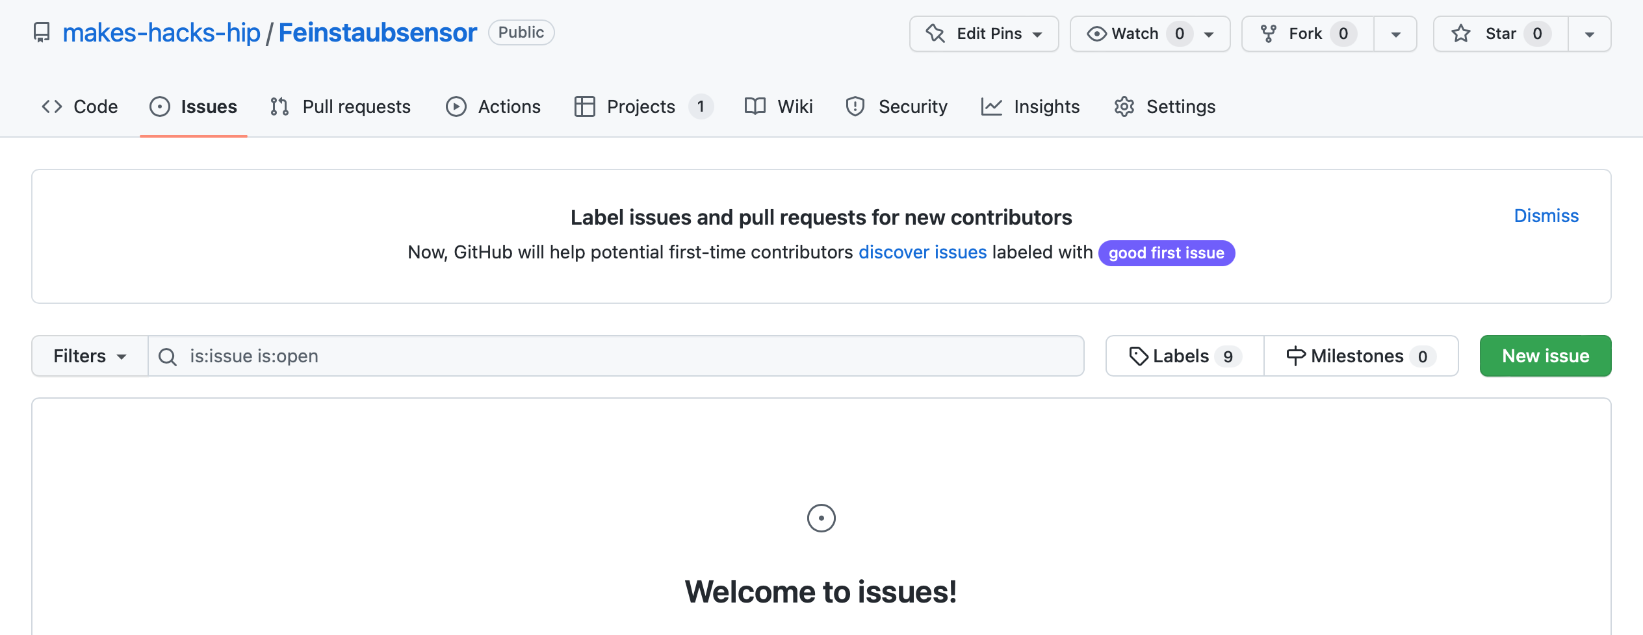Click the magnifier icon in the issue search
Viewport: 1643px width, 635px height.
(x=168, y=356)
